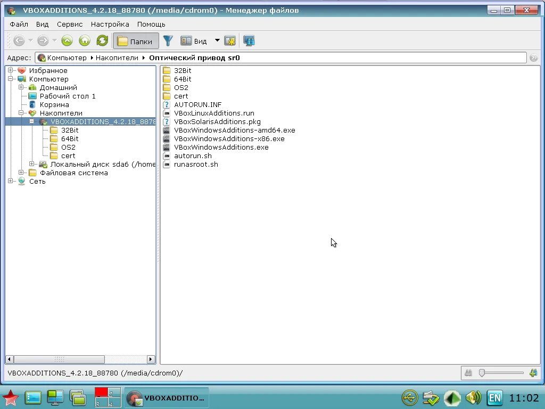Viewport: 545px width, 409px height.
Task: Adjust the icon size zoom slider
Action: 482,373
